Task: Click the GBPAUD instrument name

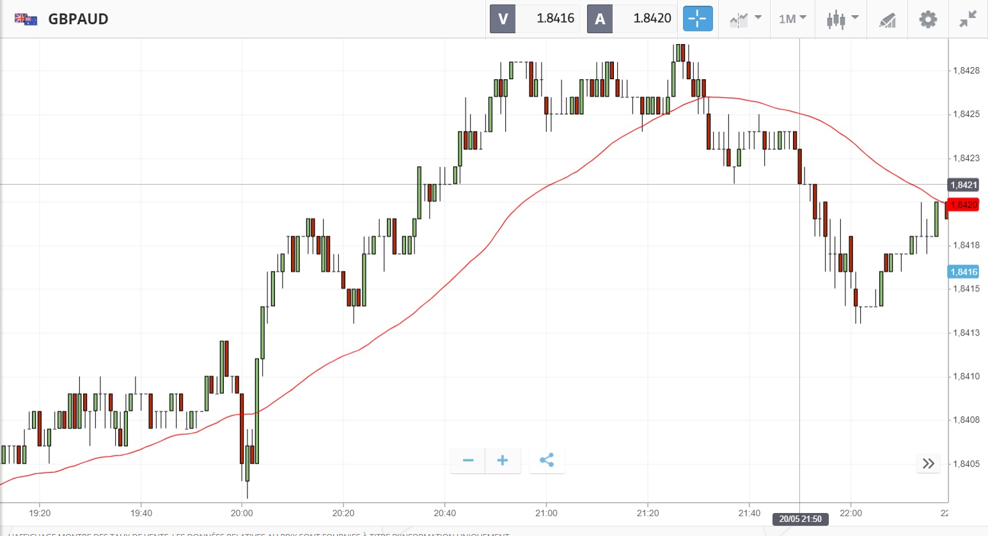Action: point(78,19)
